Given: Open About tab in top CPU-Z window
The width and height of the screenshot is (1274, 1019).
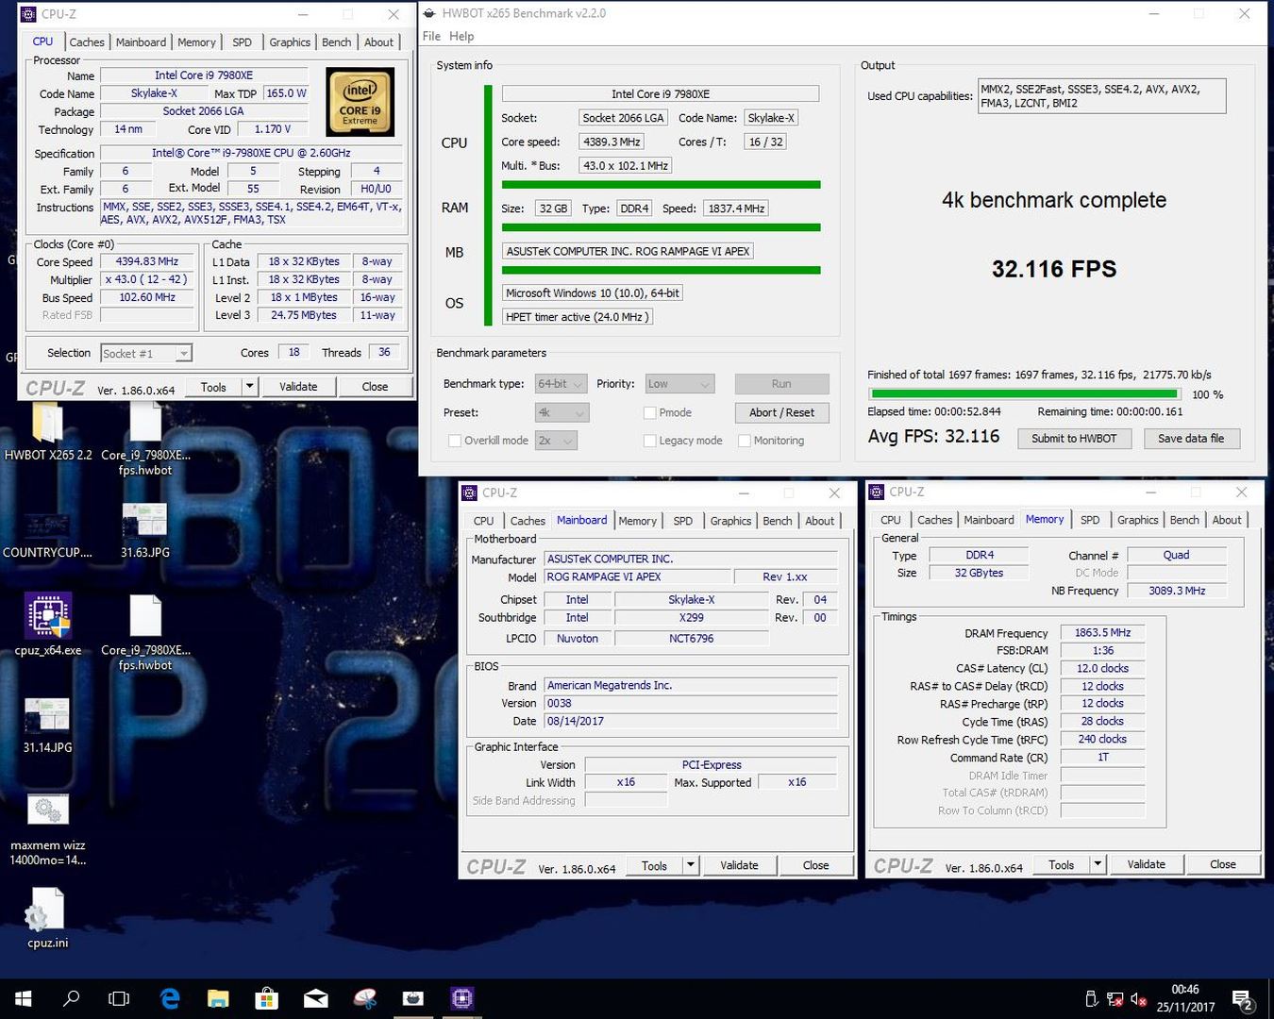Looking at the screenshot, I should (378, 42).
